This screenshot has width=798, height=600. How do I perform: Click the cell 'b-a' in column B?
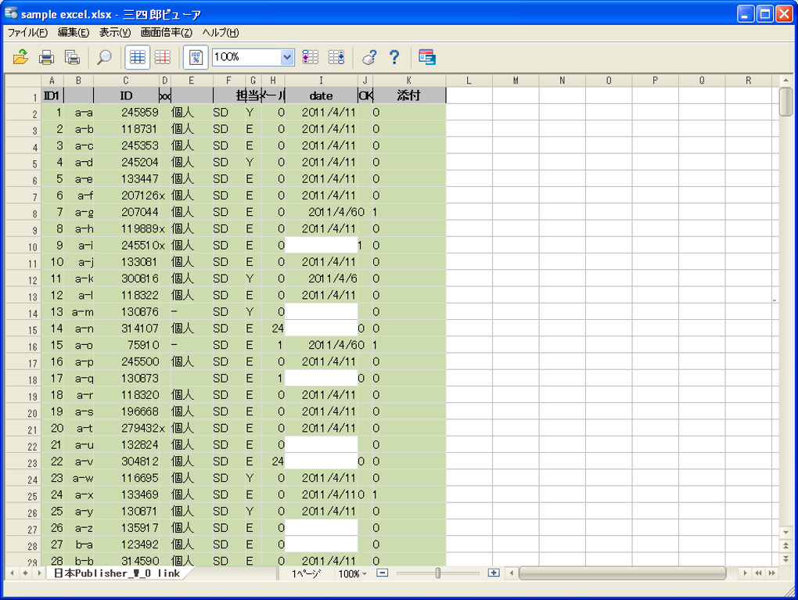79,544
